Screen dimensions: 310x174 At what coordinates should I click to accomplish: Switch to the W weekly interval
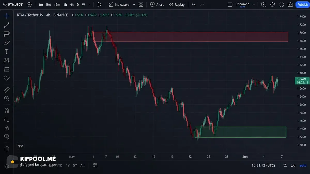(x=83, y=5)
